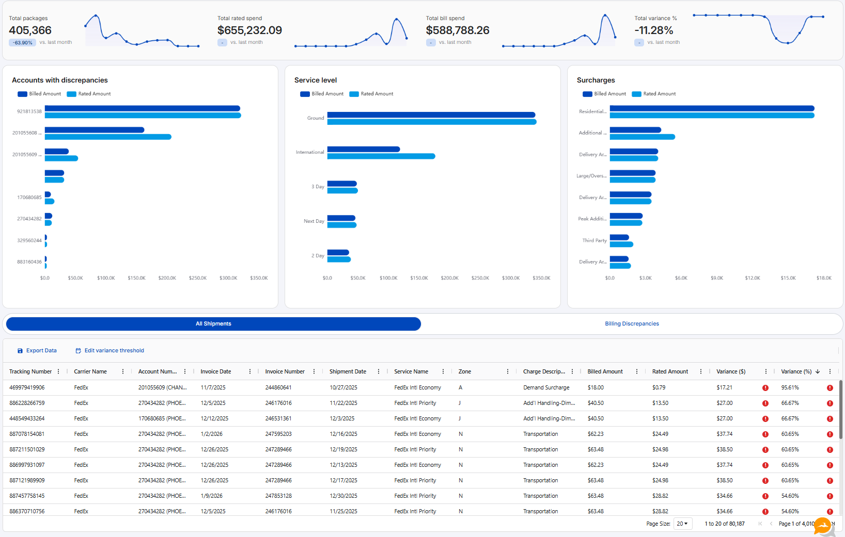Open Account Number column menu icon
The width and height of the screenshot is (845, 537).
(x=185, y=371)
